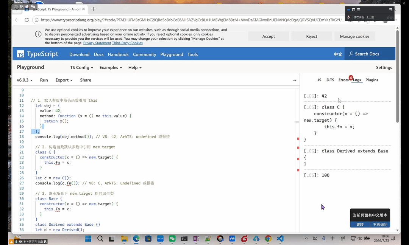The height and width of the screenshot is (245, 409).
Task: Open Playground Settings
Action: tap(384, 67)
